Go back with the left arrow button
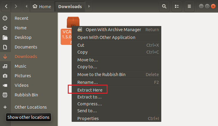The height and width of the screenshot is (126, 218). (x=6, y=6)
